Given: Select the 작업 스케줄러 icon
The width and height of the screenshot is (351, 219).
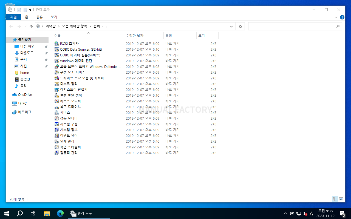Looking at the screenshot, I should (x=57, y=147).
